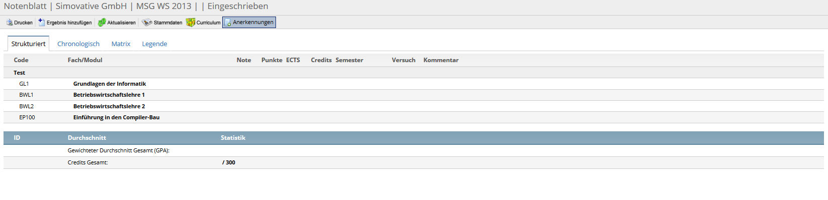Click the Anerkennungen document icon
Screen dimensions: 828x200
point(227,23)
